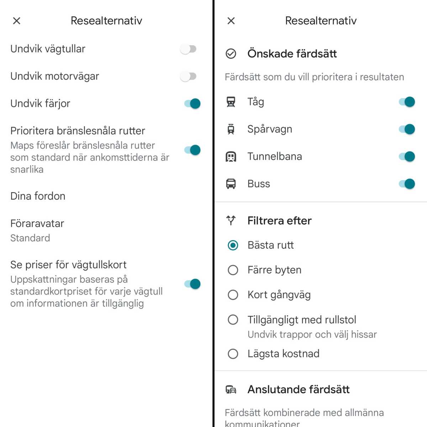Select Lägsta kostnad filter
Image resolution: width=427 pixels, height=427 pixels.
[x=233, y=353]
